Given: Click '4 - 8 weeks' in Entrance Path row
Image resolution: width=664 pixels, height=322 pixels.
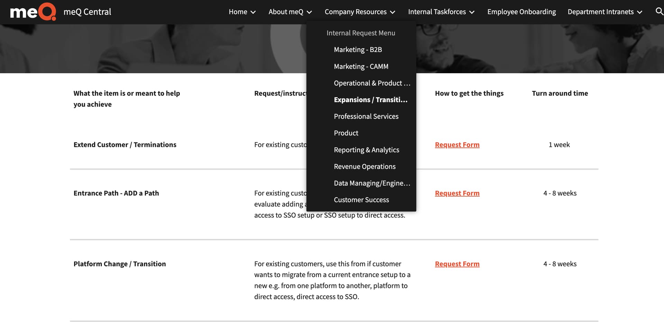Looking at the screenshot, I should click(560, 193).
